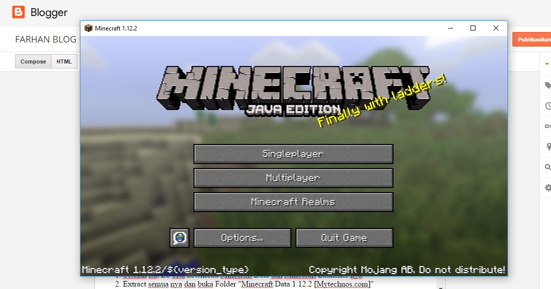The height and width of the screenshot is (289, 551).
Task: Close the Minecraft 1.12.2 window
Action: click(496, 28)
